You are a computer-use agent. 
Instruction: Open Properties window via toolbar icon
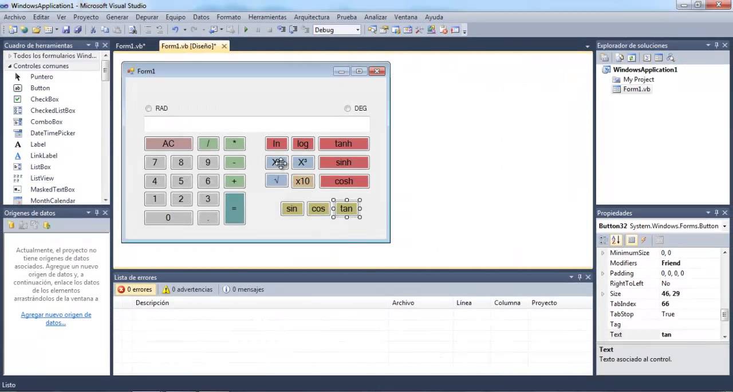pyautogui.click(x=384, y=30)
